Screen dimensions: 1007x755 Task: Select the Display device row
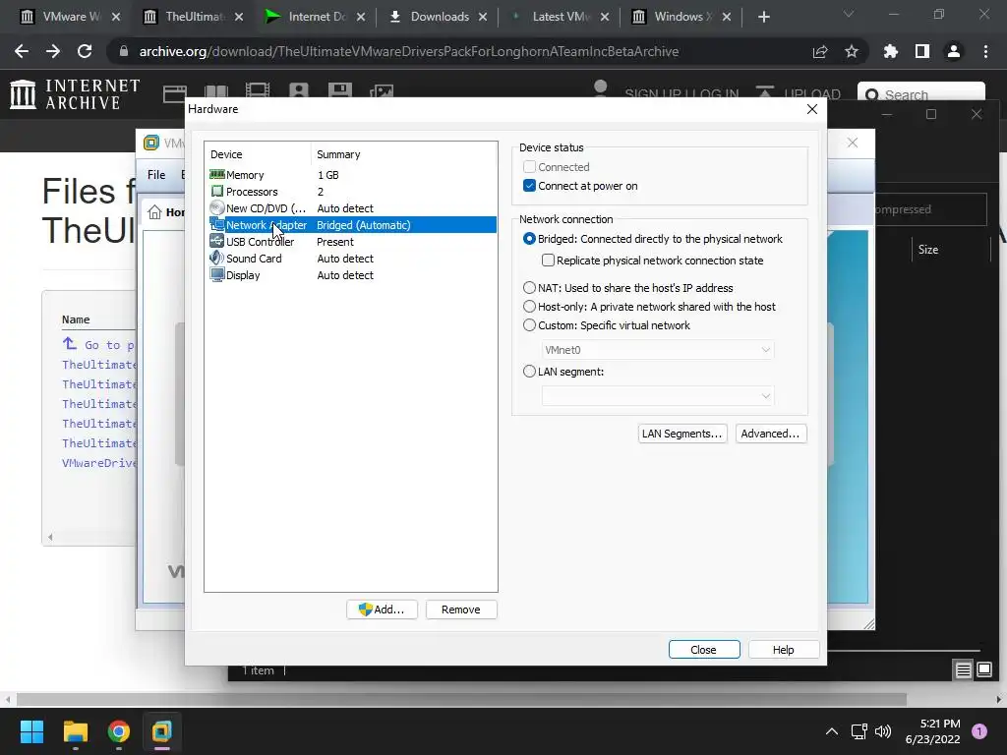(x=351, y=275)
